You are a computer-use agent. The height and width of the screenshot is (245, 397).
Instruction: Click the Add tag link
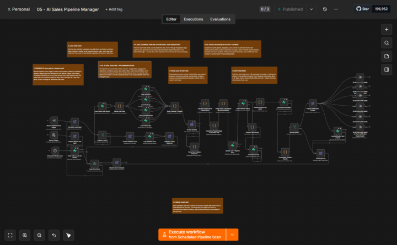click(114, 9)
